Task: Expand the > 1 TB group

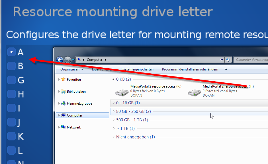Action: (x=114, y=128)
